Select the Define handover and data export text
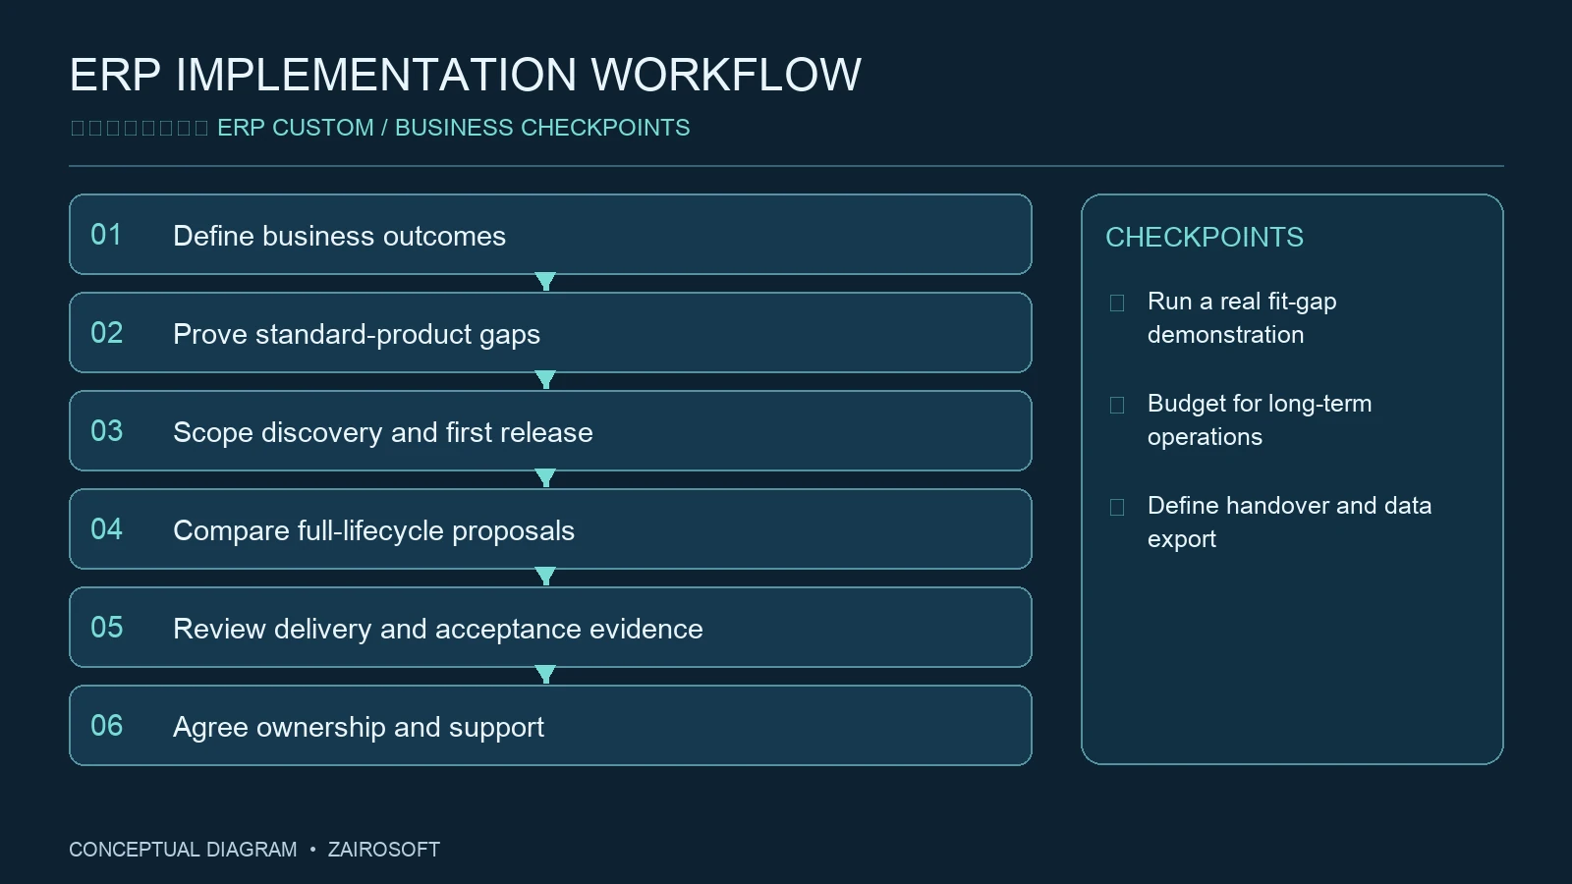1572x884 pixels. 1289,522
